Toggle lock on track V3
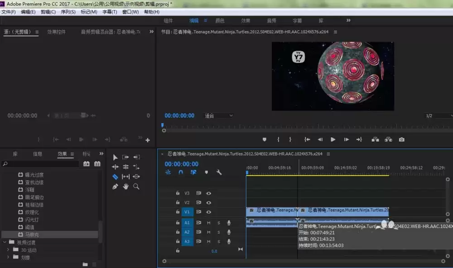 pos(178,193)
